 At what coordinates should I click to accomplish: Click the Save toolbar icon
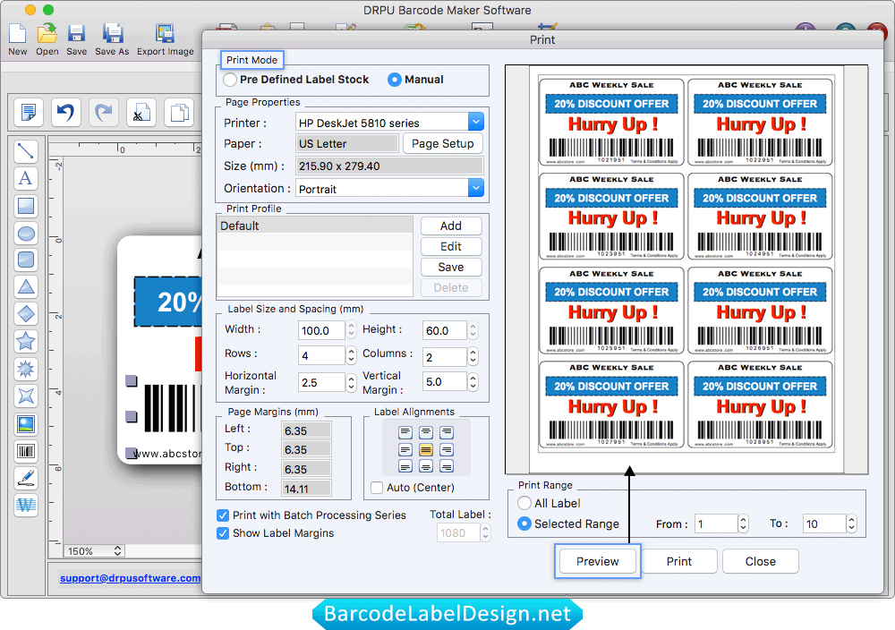point(76,34)
